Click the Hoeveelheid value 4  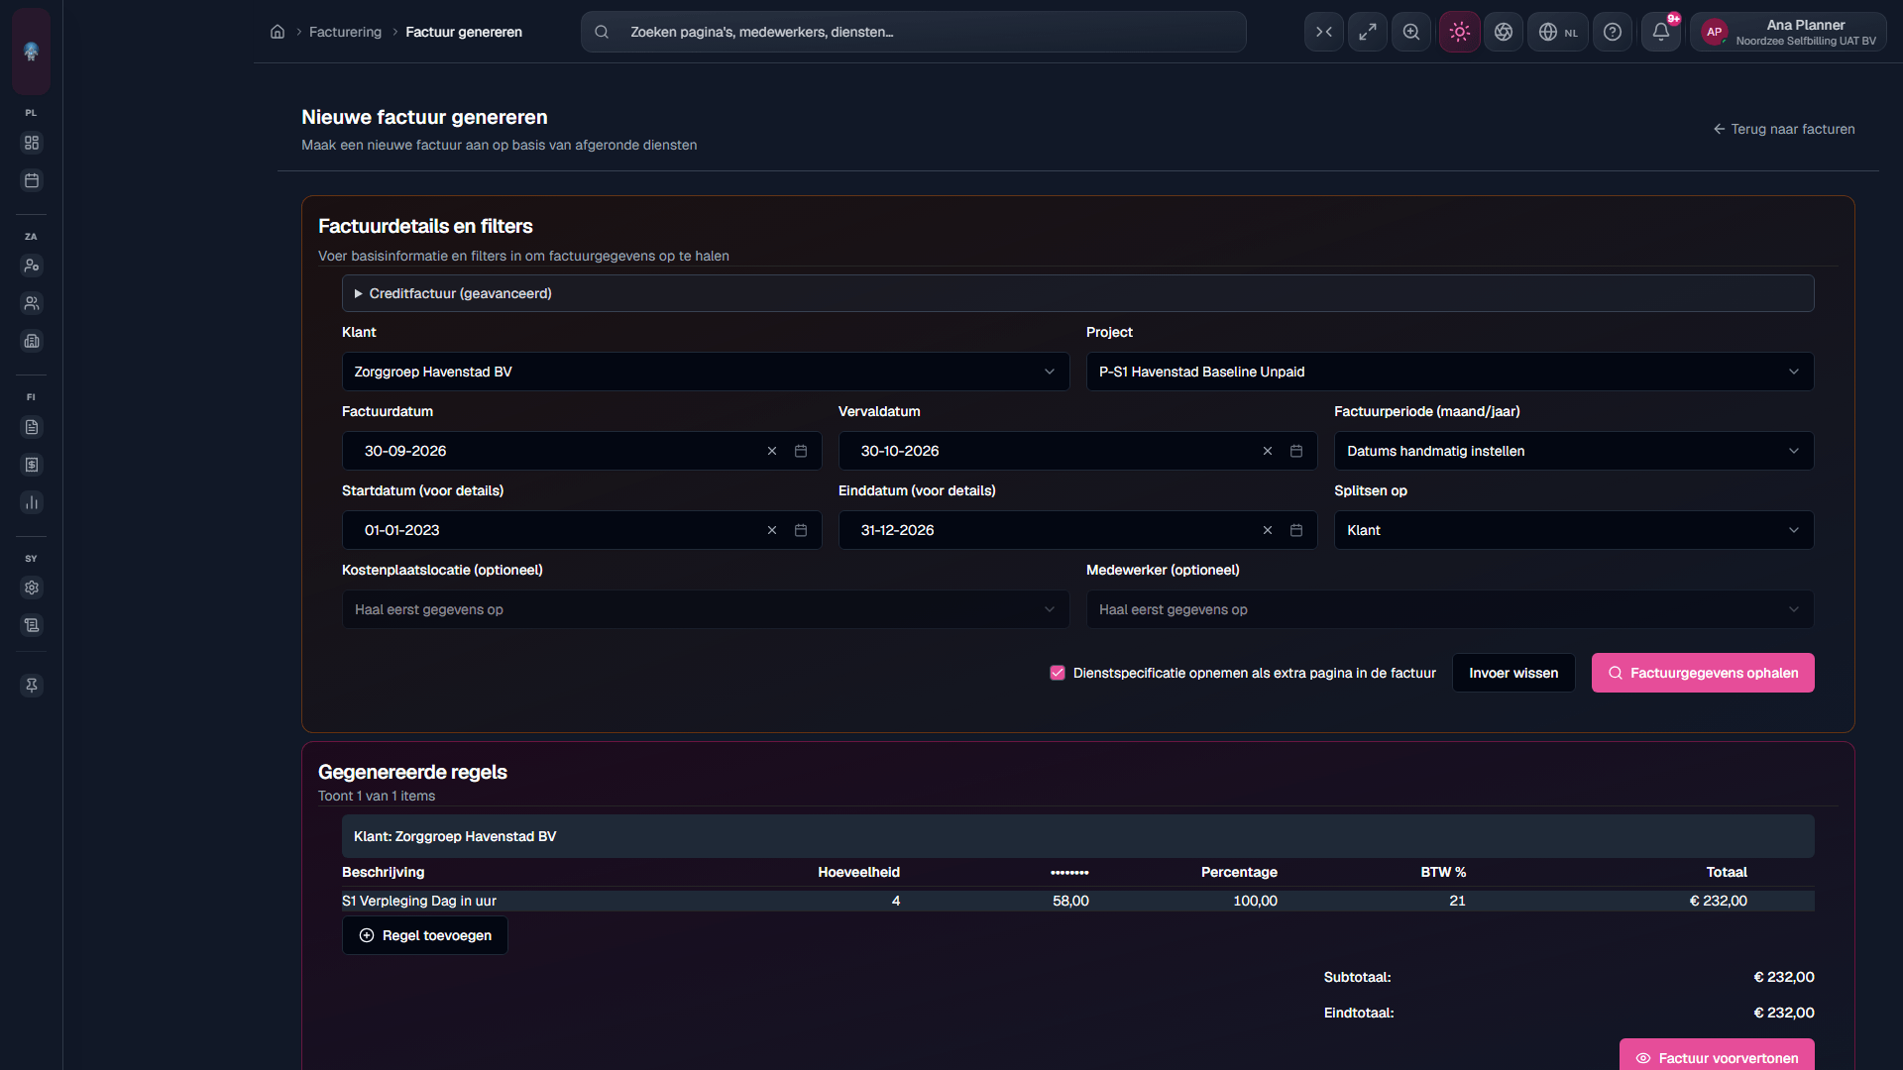[896, 901]
